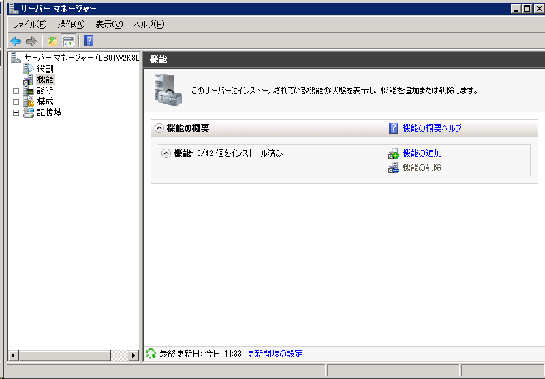545x379 pixels.
Task: Click the green refresh icon near 最終更新日
Action: (x=151, y=354)
